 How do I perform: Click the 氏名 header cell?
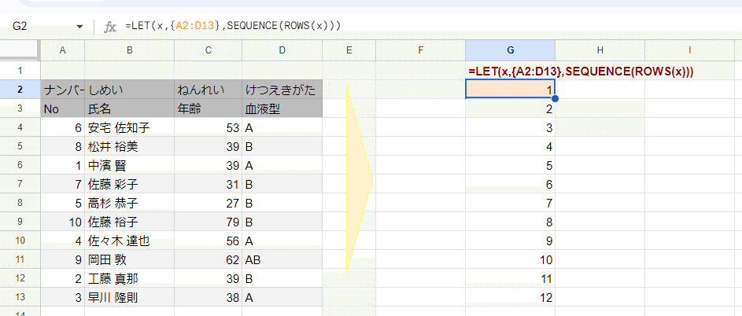(130, 108)
